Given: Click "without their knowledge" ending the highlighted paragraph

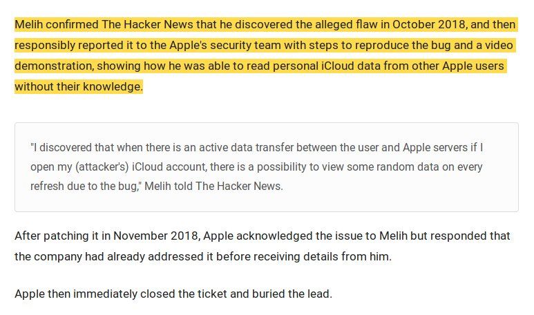Looking at the screenshot, I should click(x=77, y=87).
